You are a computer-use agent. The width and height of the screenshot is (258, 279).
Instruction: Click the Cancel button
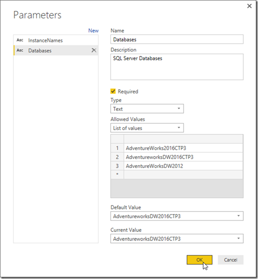231,260
